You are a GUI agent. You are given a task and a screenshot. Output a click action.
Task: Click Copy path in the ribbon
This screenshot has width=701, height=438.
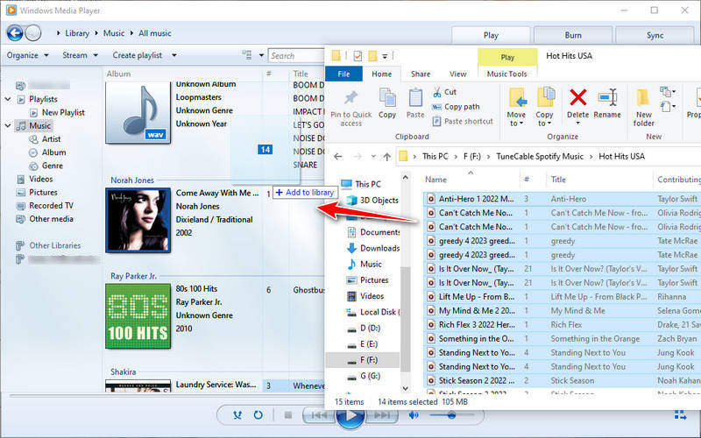click(x=456, y=106)
